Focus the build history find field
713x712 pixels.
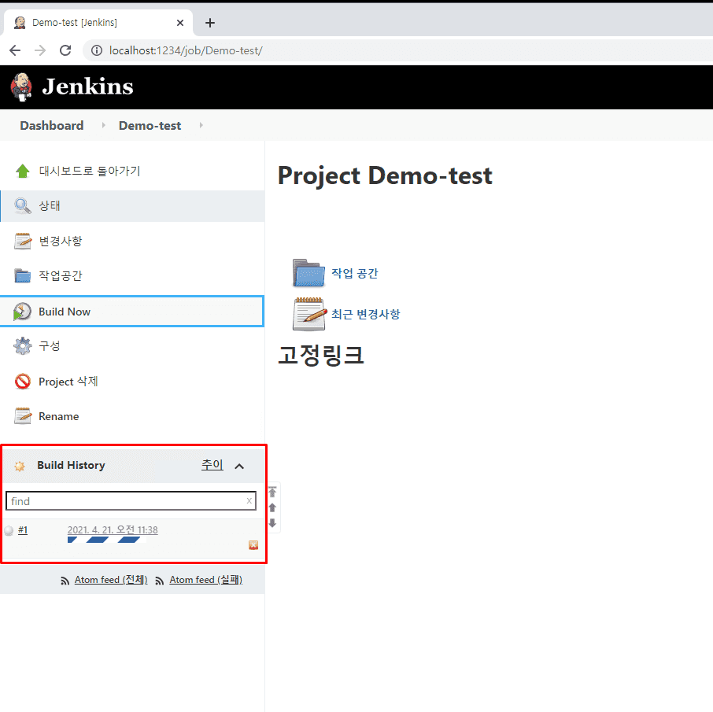point(131,501)
